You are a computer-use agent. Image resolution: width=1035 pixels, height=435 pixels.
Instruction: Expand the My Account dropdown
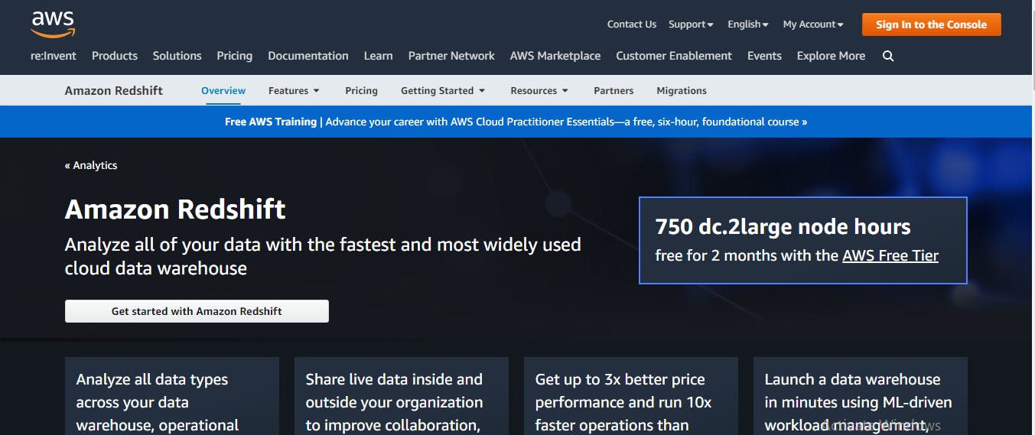pyautogui.click(x=813, y=24)
